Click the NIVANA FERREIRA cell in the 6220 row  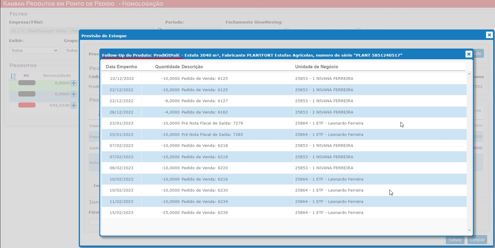pyautogui.click(x=324, y=168)
